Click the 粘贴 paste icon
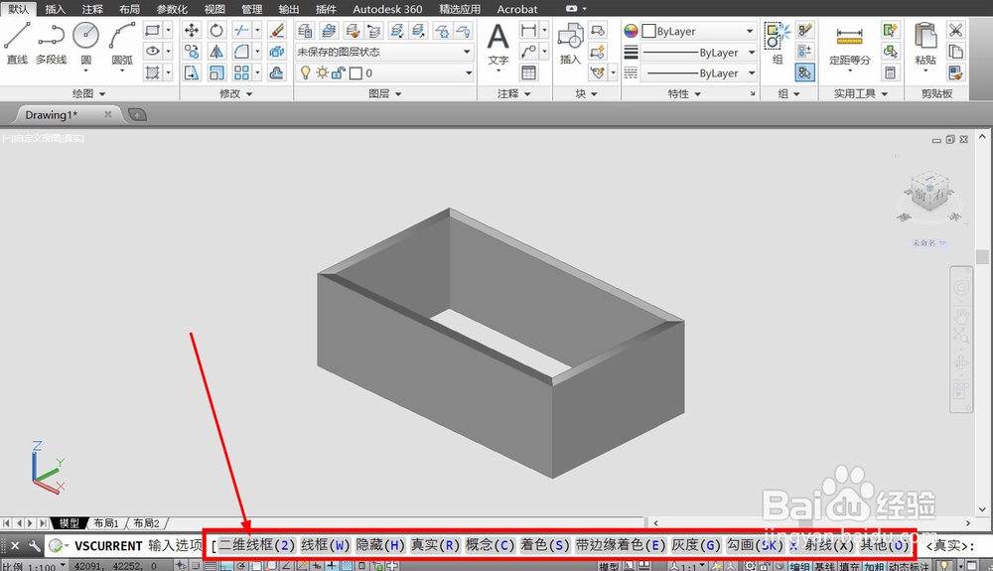The width and height of the screenshot is (993, 571). 925,43
